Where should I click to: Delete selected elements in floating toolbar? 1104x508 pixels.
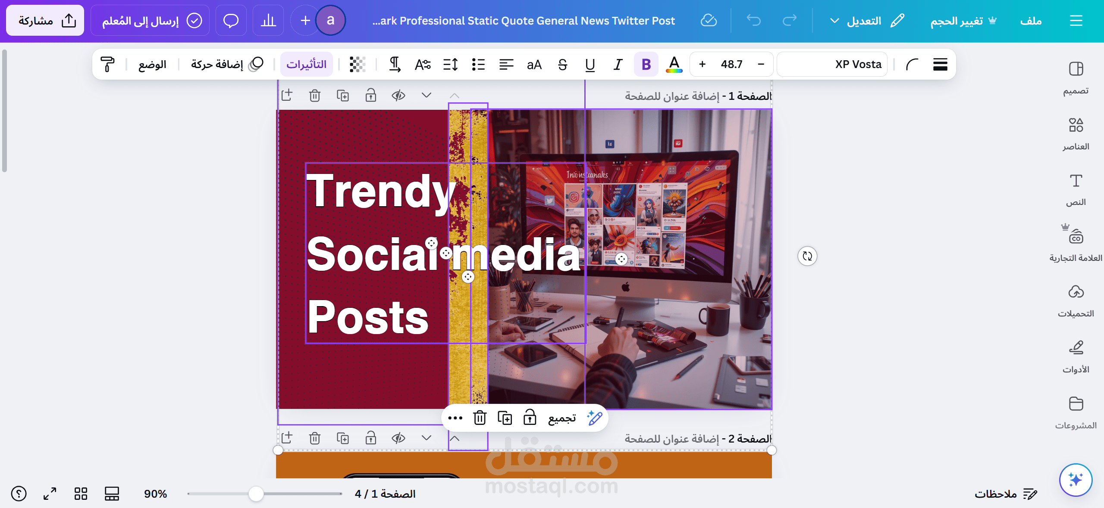point(480,418)
